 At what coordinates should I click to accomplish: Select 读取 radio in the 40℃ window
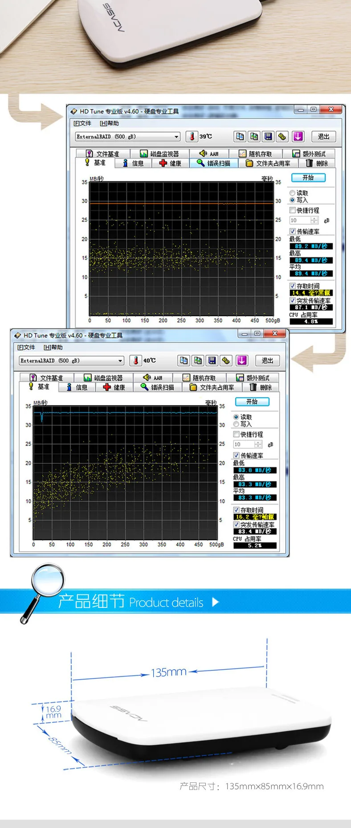pyautogui.click(x=236, y=417)
